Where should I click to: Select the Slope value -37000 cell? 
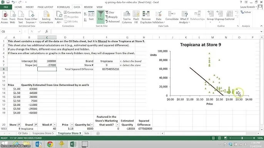(47, 65)
